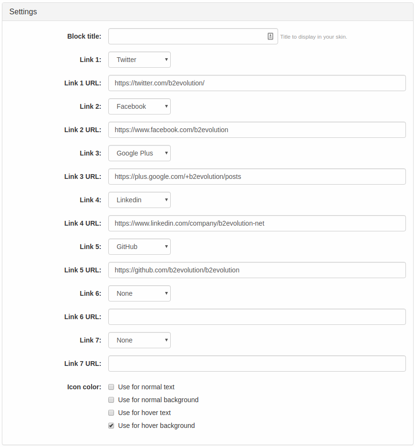This screenshot has width=415, height=447.
Task: Click the 'Settings' panel heading
Action: (x=23, y=12)
